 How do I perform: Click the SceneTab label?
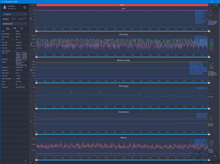coord(32,5)
